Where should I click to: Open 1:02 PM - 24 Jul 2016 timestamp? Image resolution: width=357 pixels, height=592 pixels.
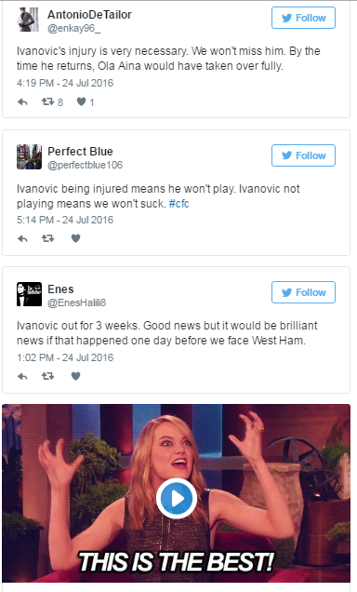tap(65, 357)
